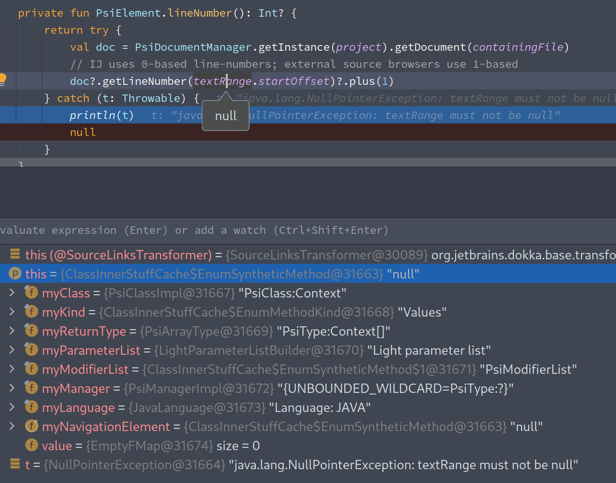Expand the myClass field node

12,293
